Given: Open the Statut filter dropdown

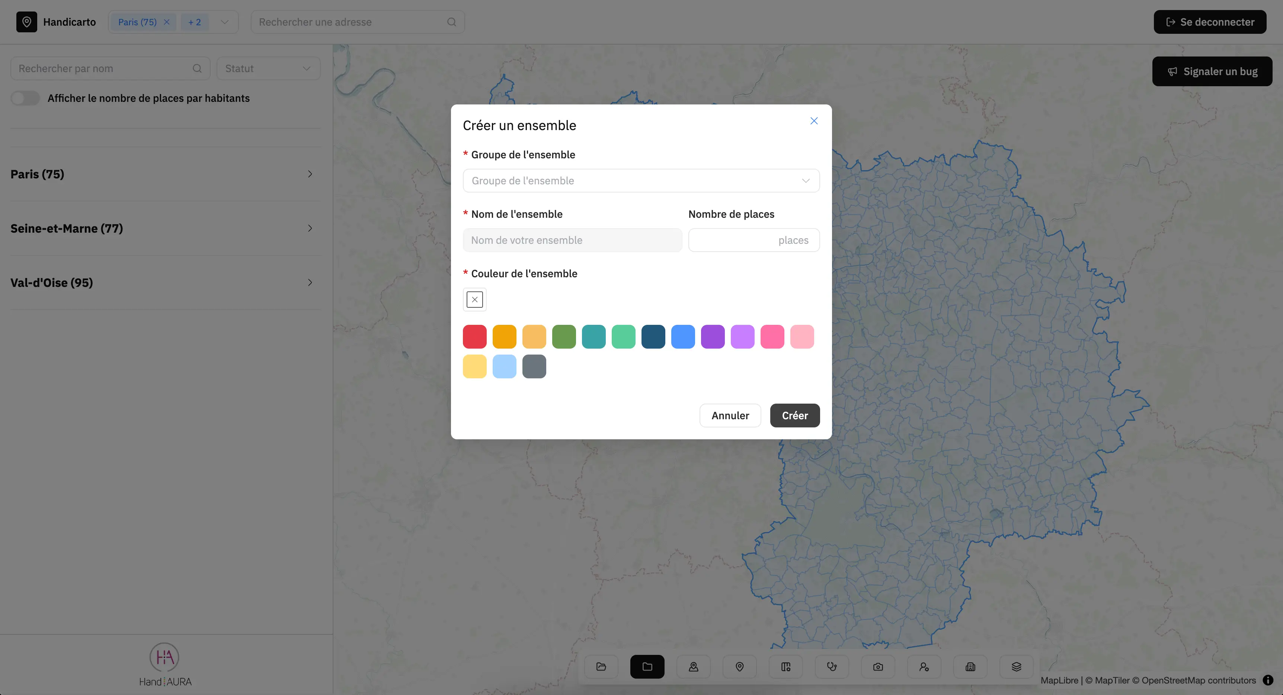Looking at the screenshot, I should pos(268,69).
